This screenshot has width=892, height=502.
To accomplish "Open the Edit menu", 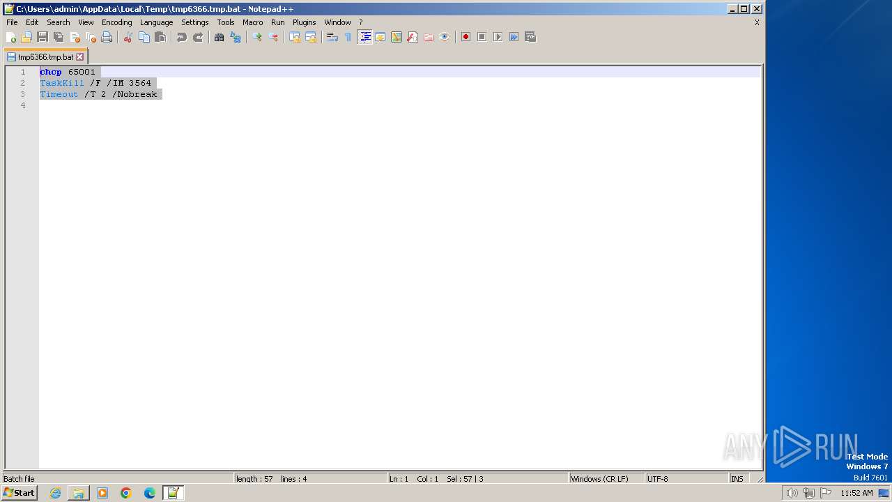I will tap(32, 22).
